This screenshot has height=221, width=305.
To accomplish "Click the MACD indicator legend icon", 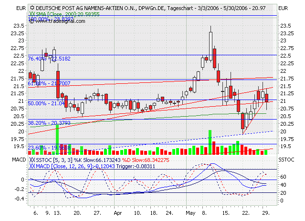I will 32,167.
